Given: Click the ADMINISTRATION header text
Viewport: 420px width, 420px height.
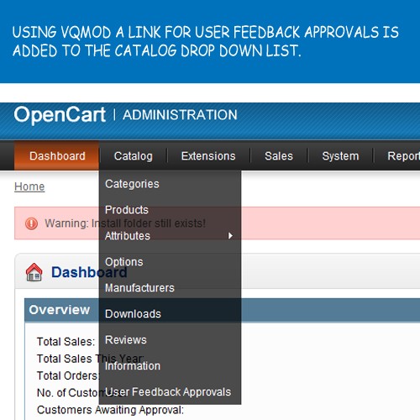Looking at the screenshot, I should coord(180,115).
